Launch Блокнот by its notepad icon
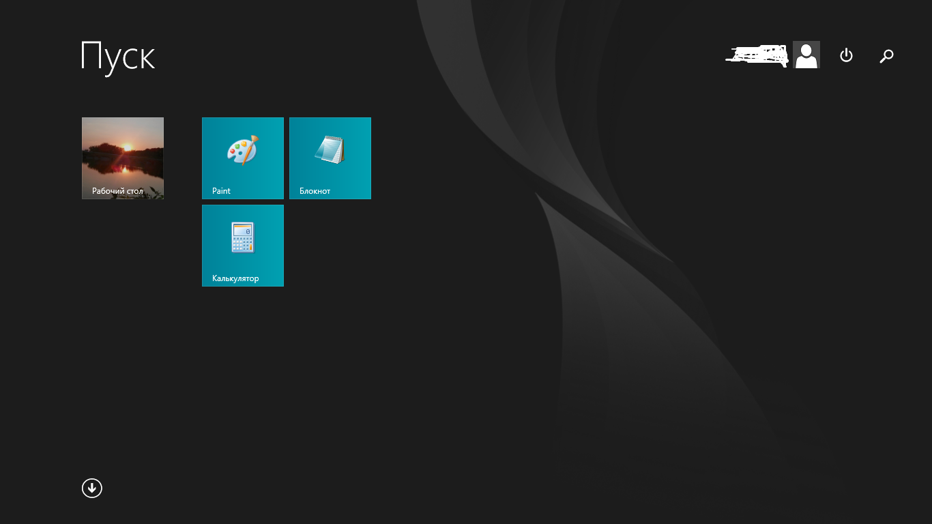Image resolution: width=932 pixels, height=524 pixels. pyautogui.click(x=330, y=150)
